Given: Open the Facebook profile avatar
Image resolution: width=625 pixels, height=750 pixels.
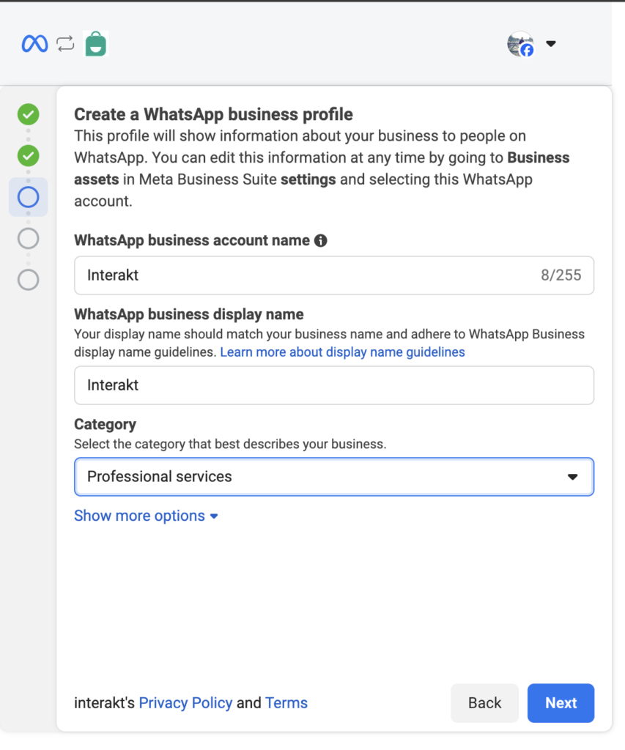Looking at the screenshot, I should [521, 44].
